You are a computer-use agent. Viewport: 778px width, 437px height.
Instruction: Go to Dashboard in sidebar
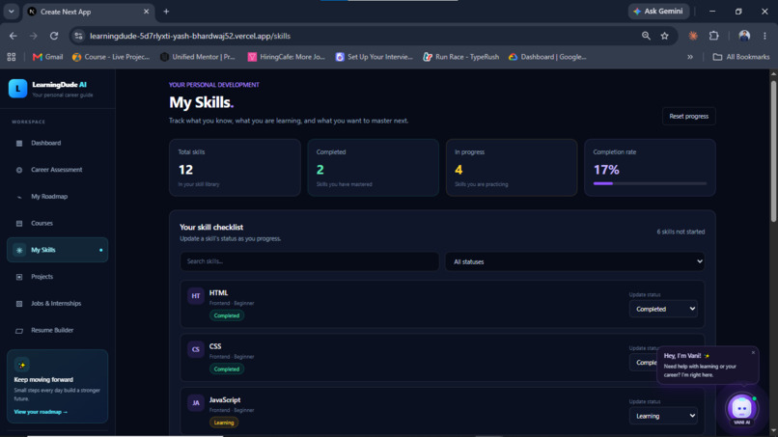coord(58,144)
